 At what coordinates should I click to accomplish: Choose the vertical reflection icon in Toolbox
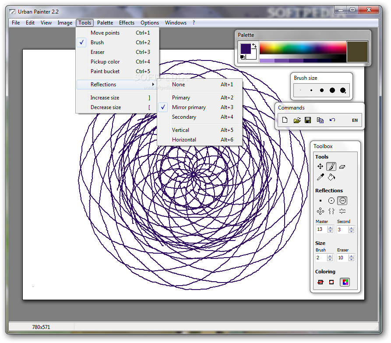(x=331, y=211)
